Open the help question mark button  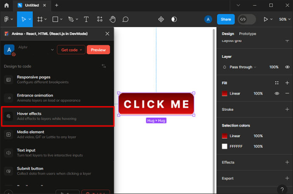coord(282,189)
